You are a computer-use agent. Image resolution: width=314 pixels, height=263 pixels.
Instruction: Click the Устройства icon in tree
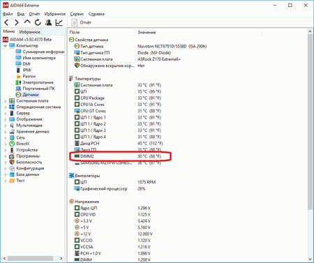[x=12, y=150]
